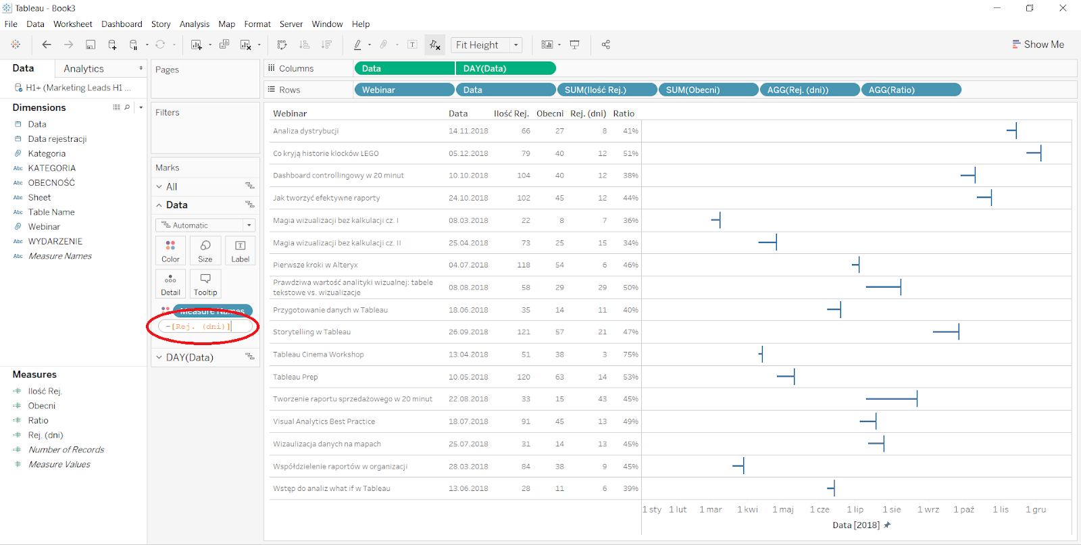Viewport: 1081px width, 545px height.
Task: Click the Swap Rows and Columns icon
Action: tap(282, 45)
